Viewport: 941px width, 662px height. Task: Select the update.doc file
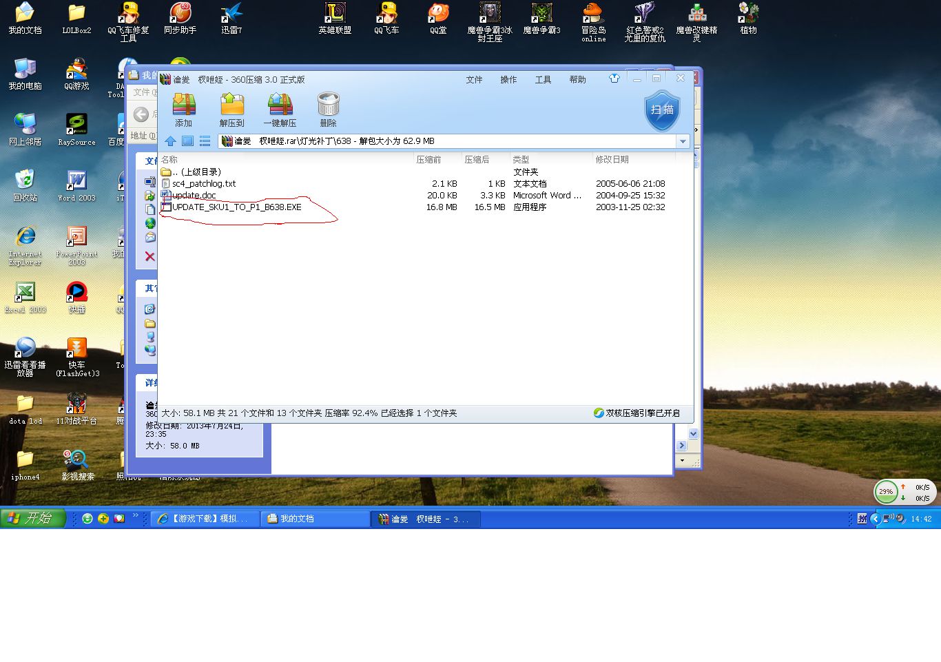[x=194, y=195]
